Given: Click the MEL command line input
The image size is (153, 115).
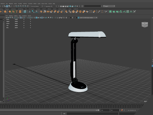Looking at the screenshot, I should point(92,114).
